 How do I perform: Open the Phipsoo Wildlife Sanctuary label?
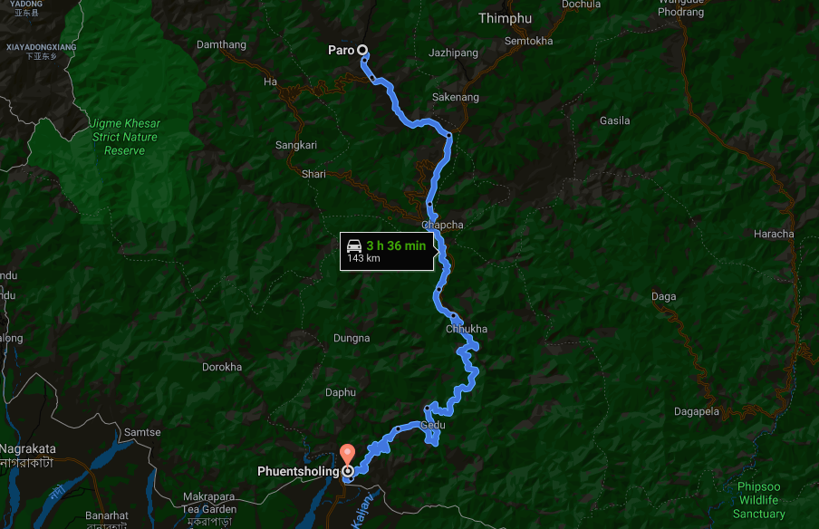pos(759,500)
